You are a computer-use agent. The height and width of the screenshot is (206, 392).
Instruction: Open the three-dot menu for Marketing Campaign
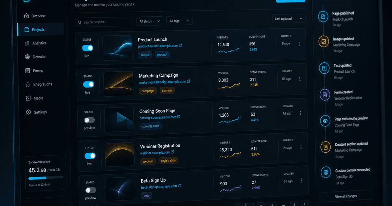pos(300,79)
